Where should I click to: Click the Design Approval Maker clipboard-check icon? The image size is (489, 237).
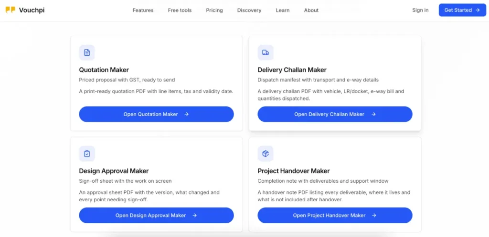click(87, 154)
